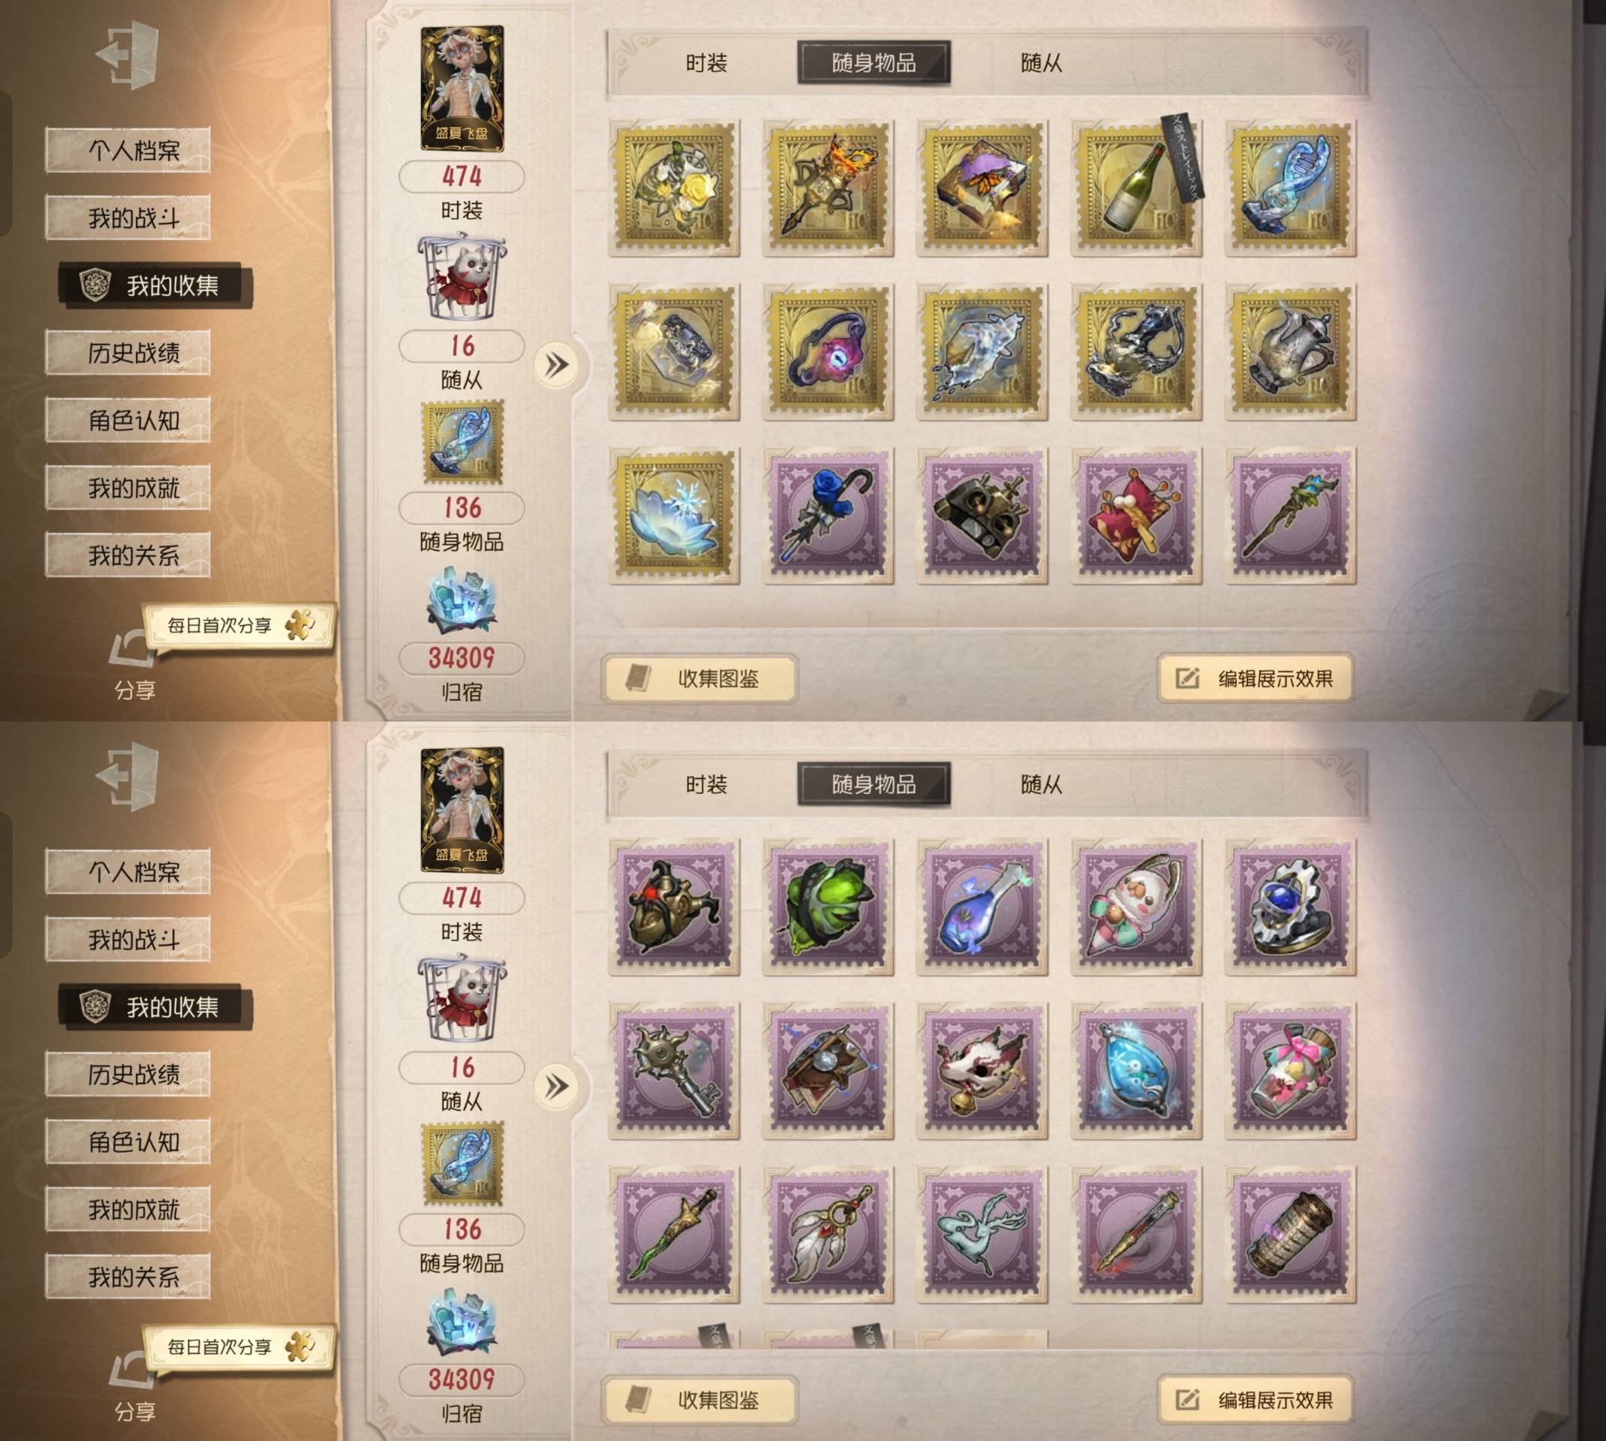
Task: Click 编辑展示效果 button in bottom panel
Action: (x=1256, y=1400)
